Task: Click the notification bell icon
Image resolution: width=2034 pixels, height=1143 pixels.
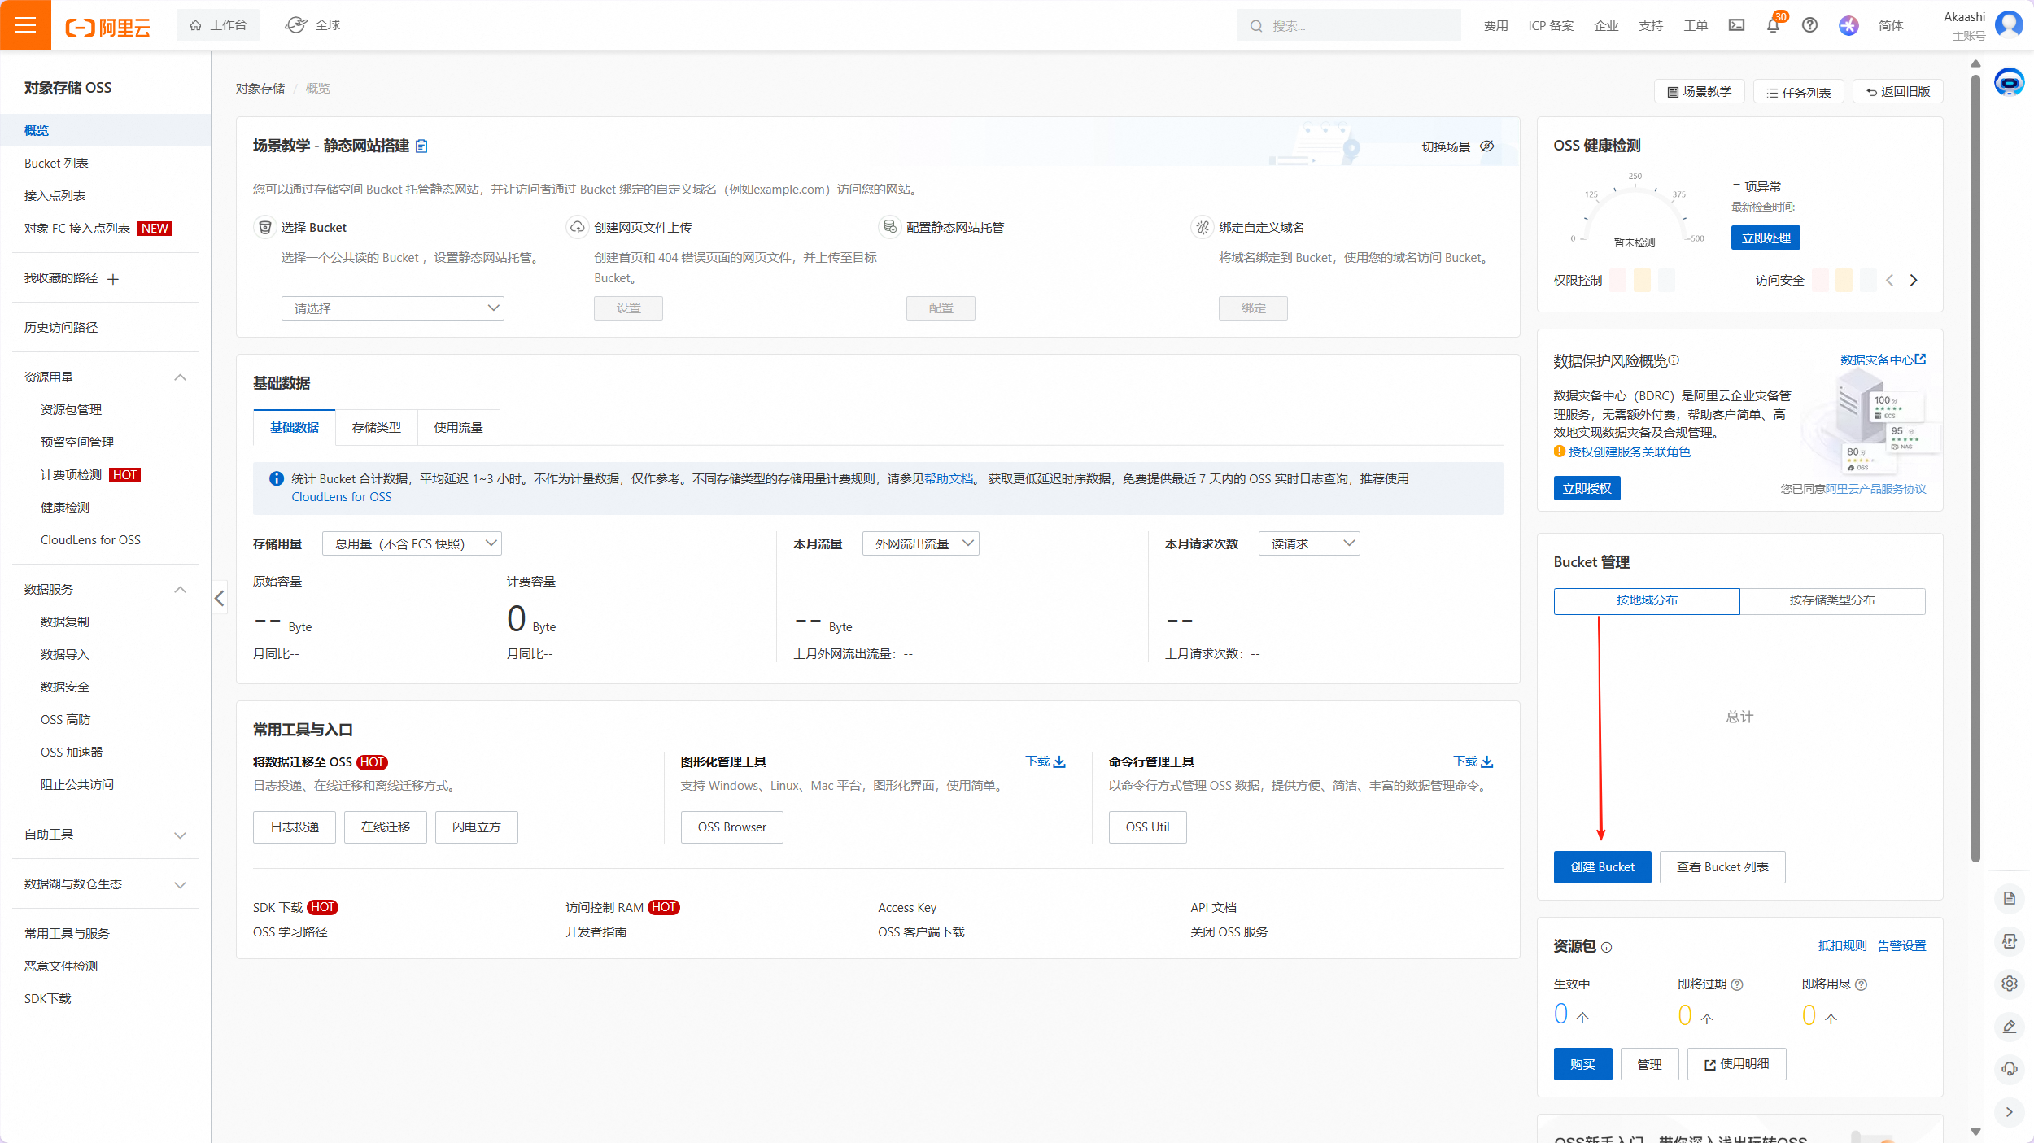Action: point(1773,26)
